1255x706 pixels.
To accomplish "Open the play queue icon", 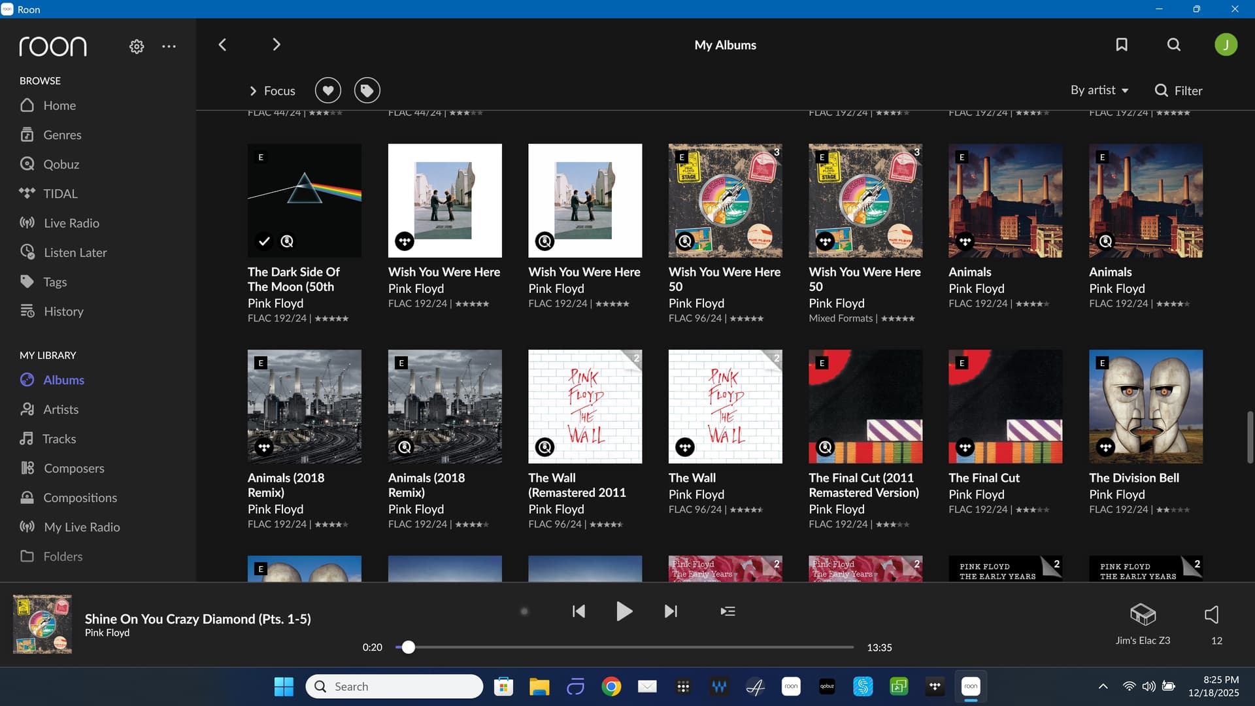I will coord(728,611).
